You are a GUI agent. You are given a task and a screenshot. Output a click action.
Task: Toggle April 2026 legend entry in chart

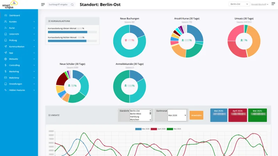click(158, 129)
